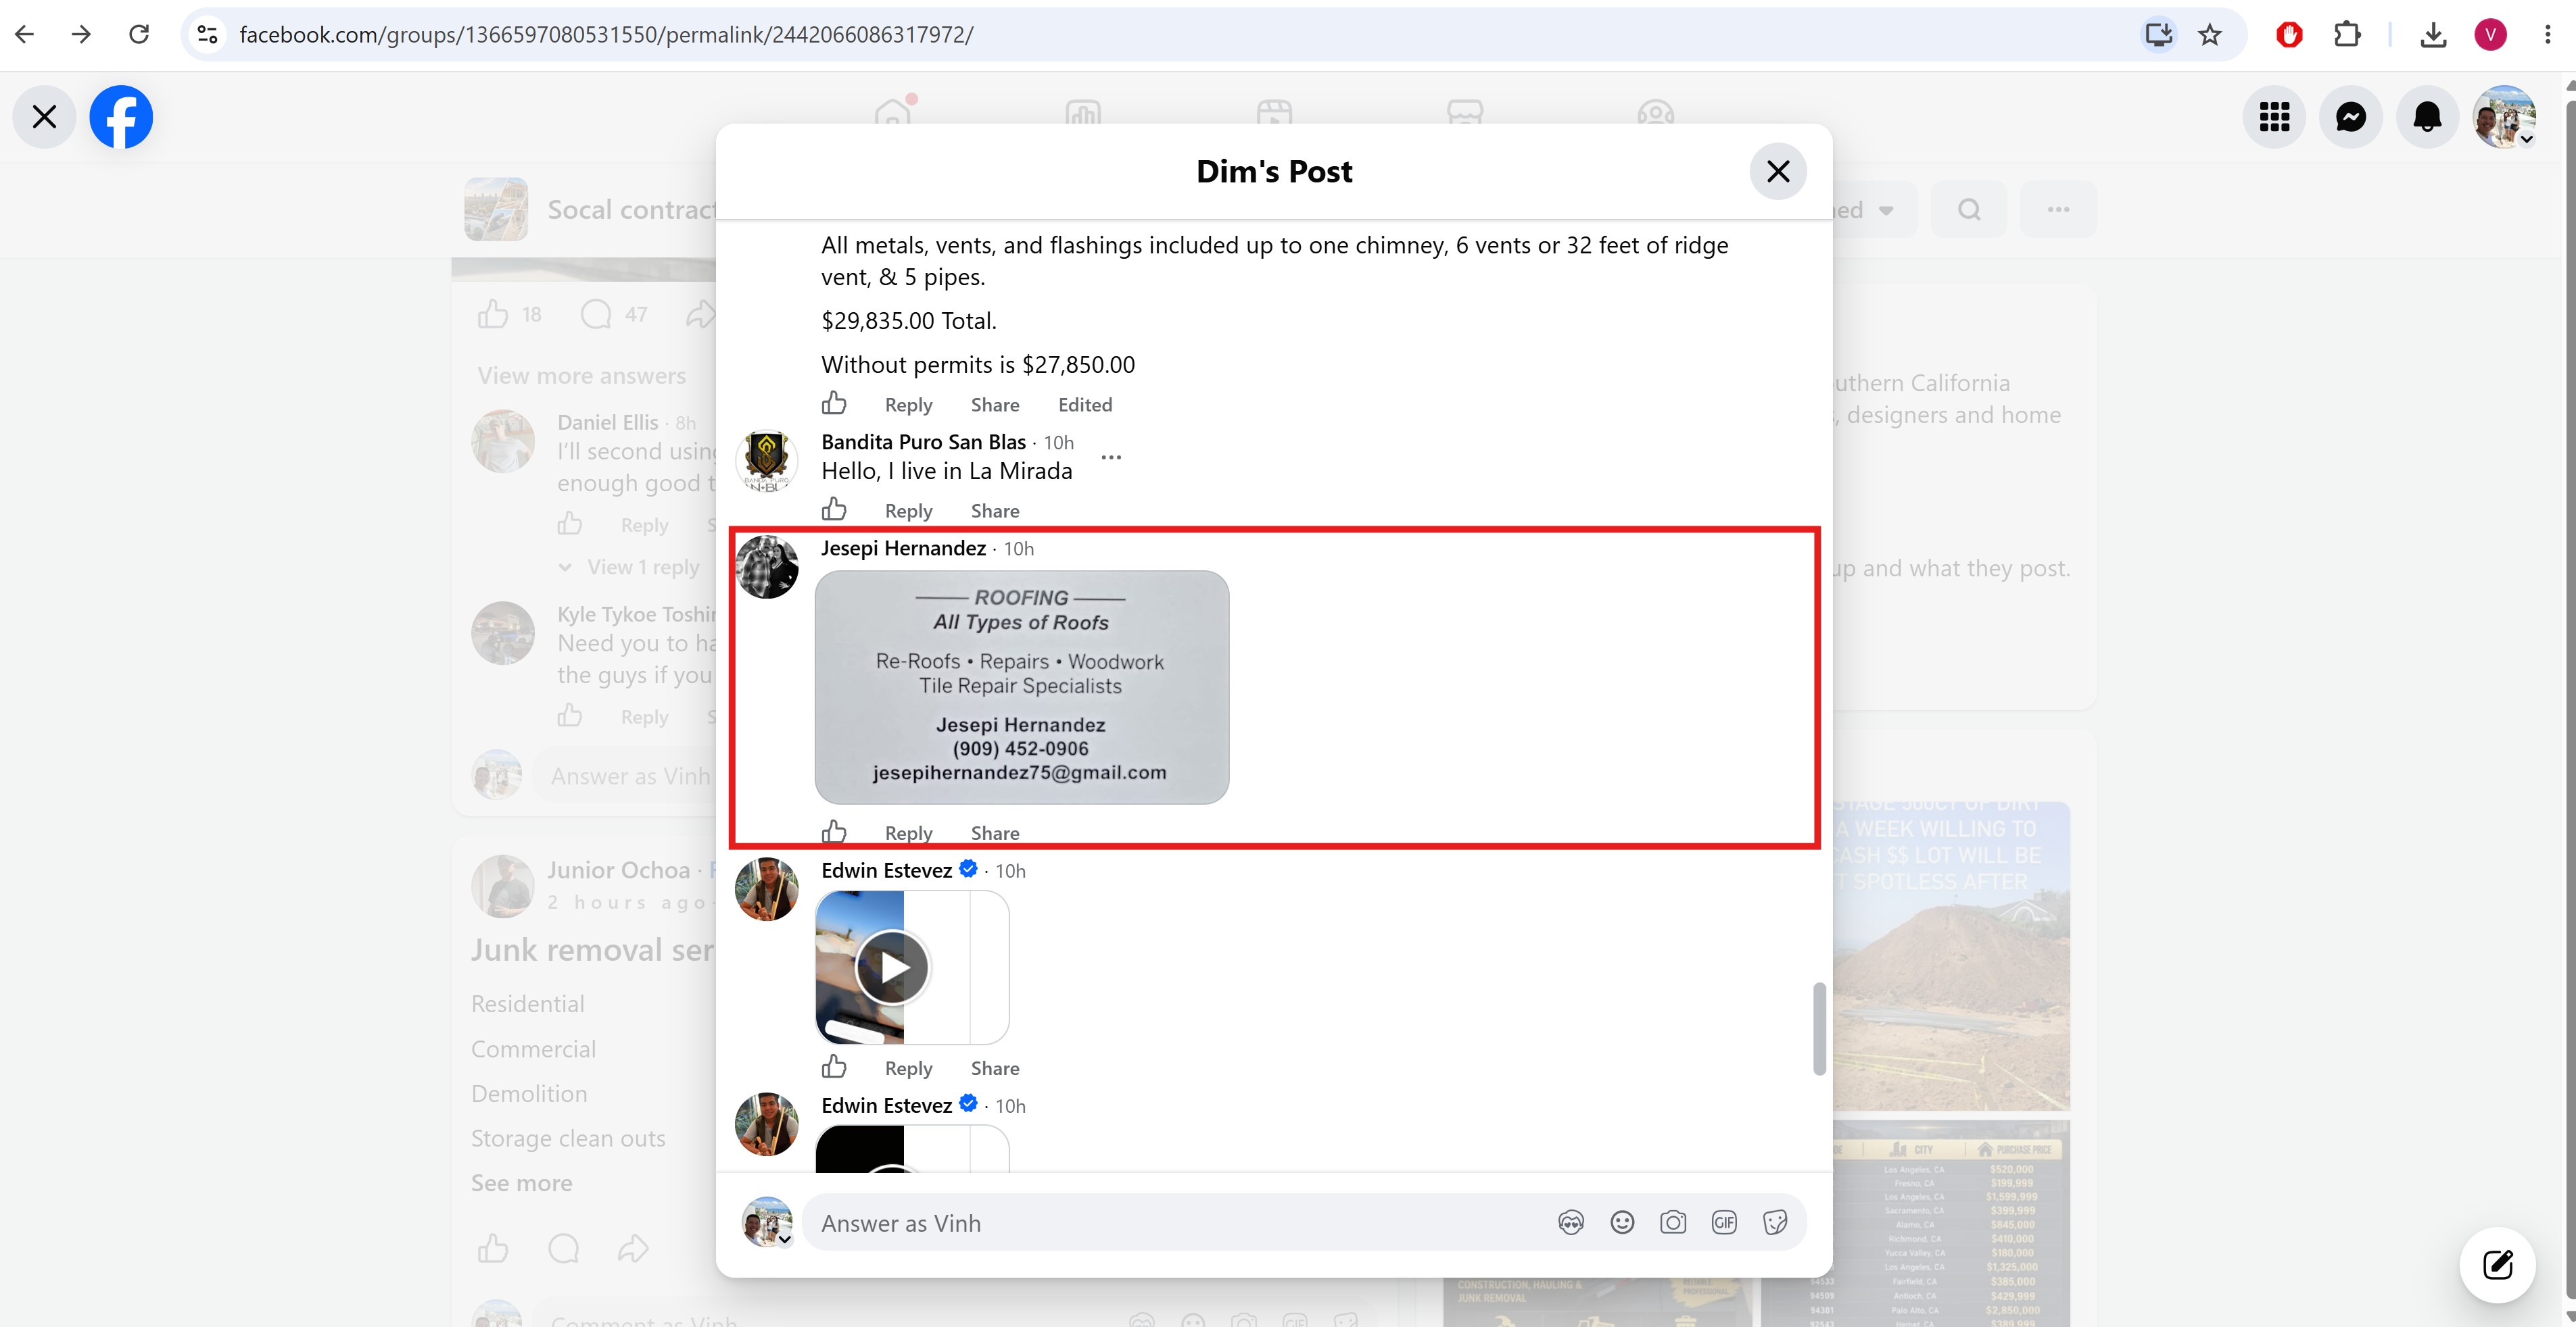Open Bandita Puro San Blas's profile
This screenshot has height=1327, width=2576.
(x=923, y=442)
